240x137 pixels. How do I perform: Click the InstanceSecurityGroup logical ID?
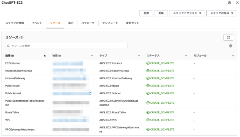coord(19,71)
